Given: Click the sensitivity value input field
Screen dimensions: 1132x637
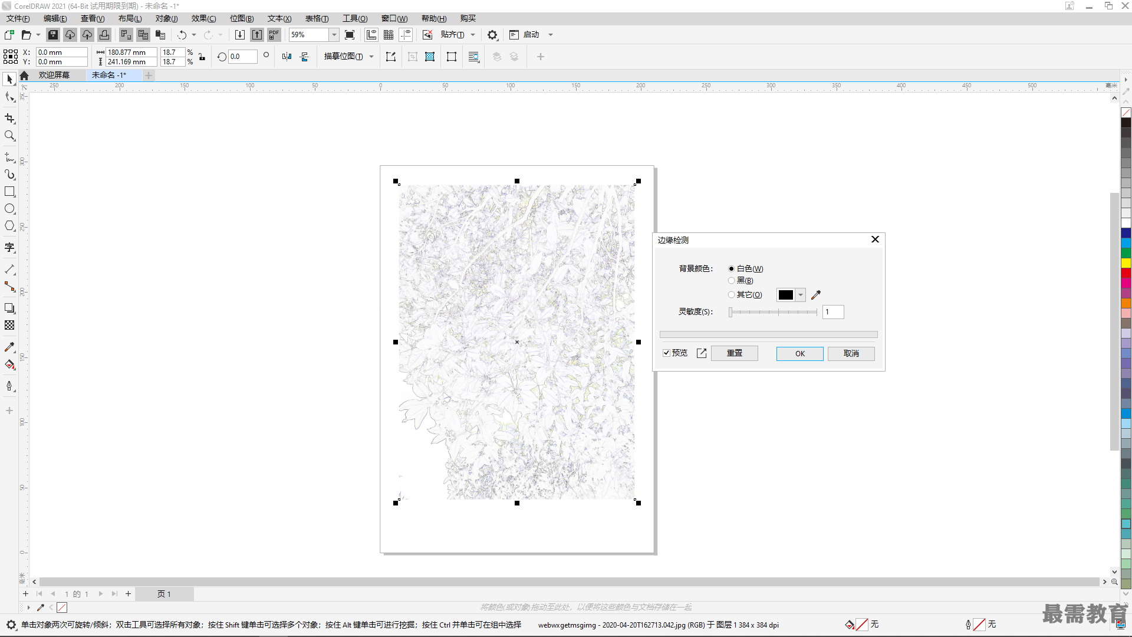Looking at the screenshot, I should click(x=834, y=312).
